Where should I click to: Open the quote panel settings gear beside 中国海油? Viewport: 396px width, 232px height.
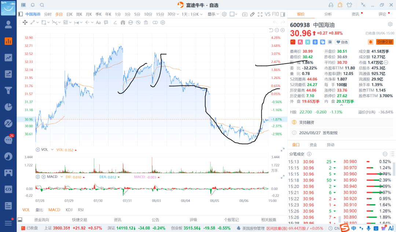point(390,25)
